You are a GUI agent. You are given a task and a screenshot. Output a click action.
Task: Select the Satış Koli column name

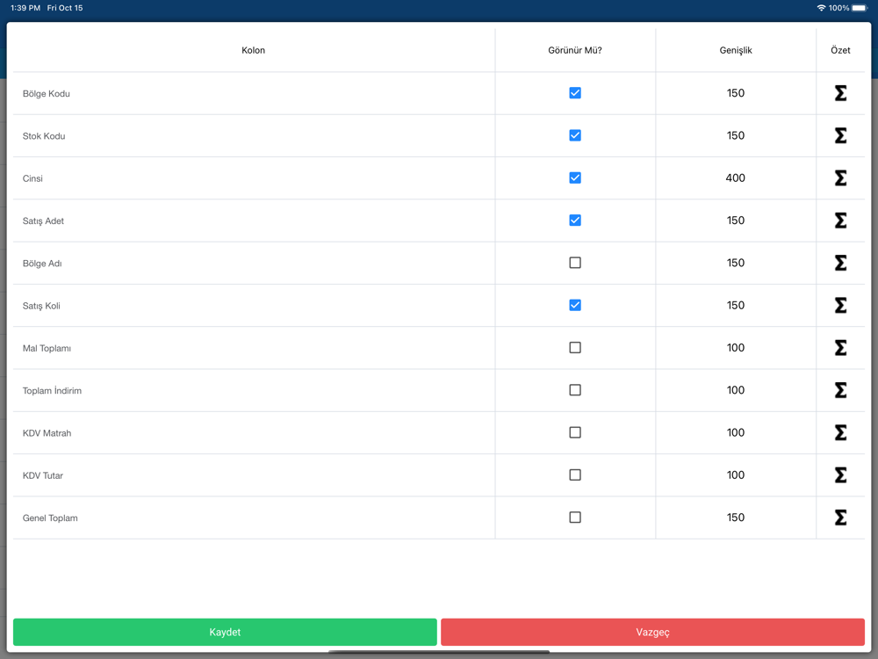41,306
